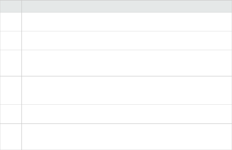
Task: Select the third row's narrow left cell
Action: tap(11, 63)
